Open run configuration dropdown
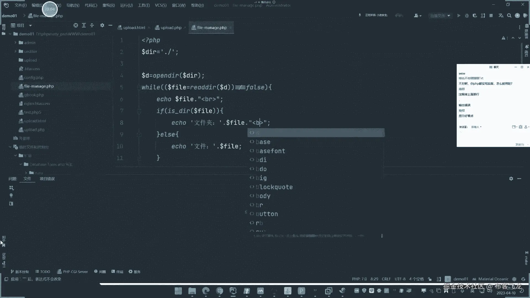The height and width of the screenshot is (298, 530). (x=440, y=16)
